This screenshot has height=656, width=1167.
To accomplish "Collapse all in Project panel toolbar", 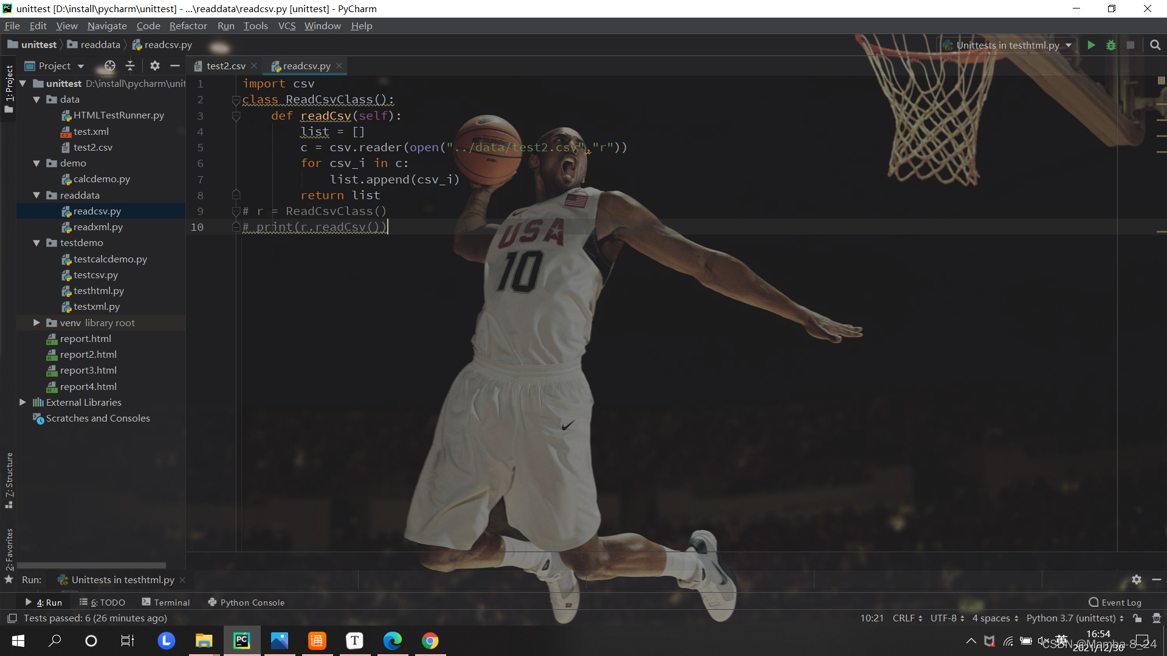I will [130, 66].
